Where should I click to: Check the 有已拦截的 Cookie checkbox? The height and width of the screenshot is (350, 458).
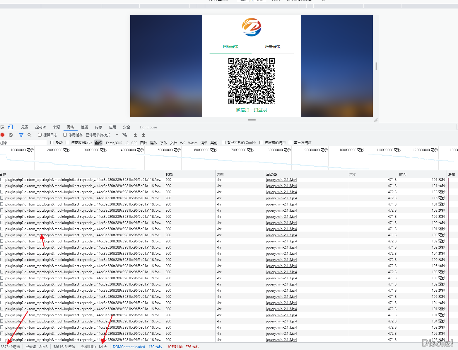point(224,142)
